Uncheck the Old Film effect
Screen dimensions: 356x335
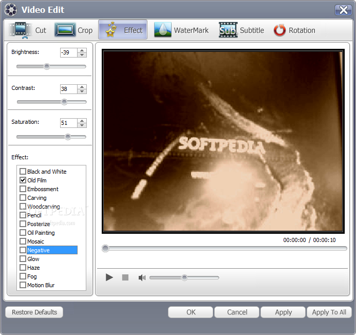pos(23,180)
